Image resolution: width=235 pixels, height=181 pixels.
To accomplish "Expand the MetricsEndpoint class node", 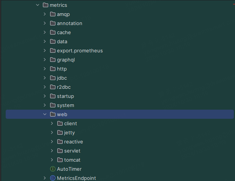I will 45,178.
